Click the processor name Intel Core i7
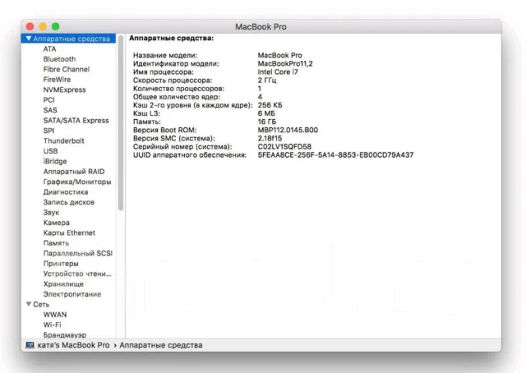This screenshot has height=373, width=526. coord(278,72)
